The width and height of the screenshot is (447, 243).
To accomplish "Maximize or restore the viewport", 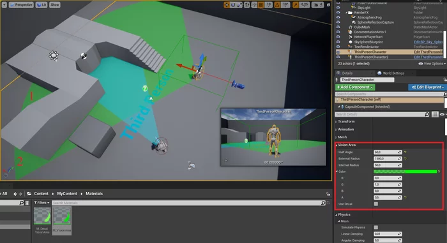I will (x=328, y=5).
